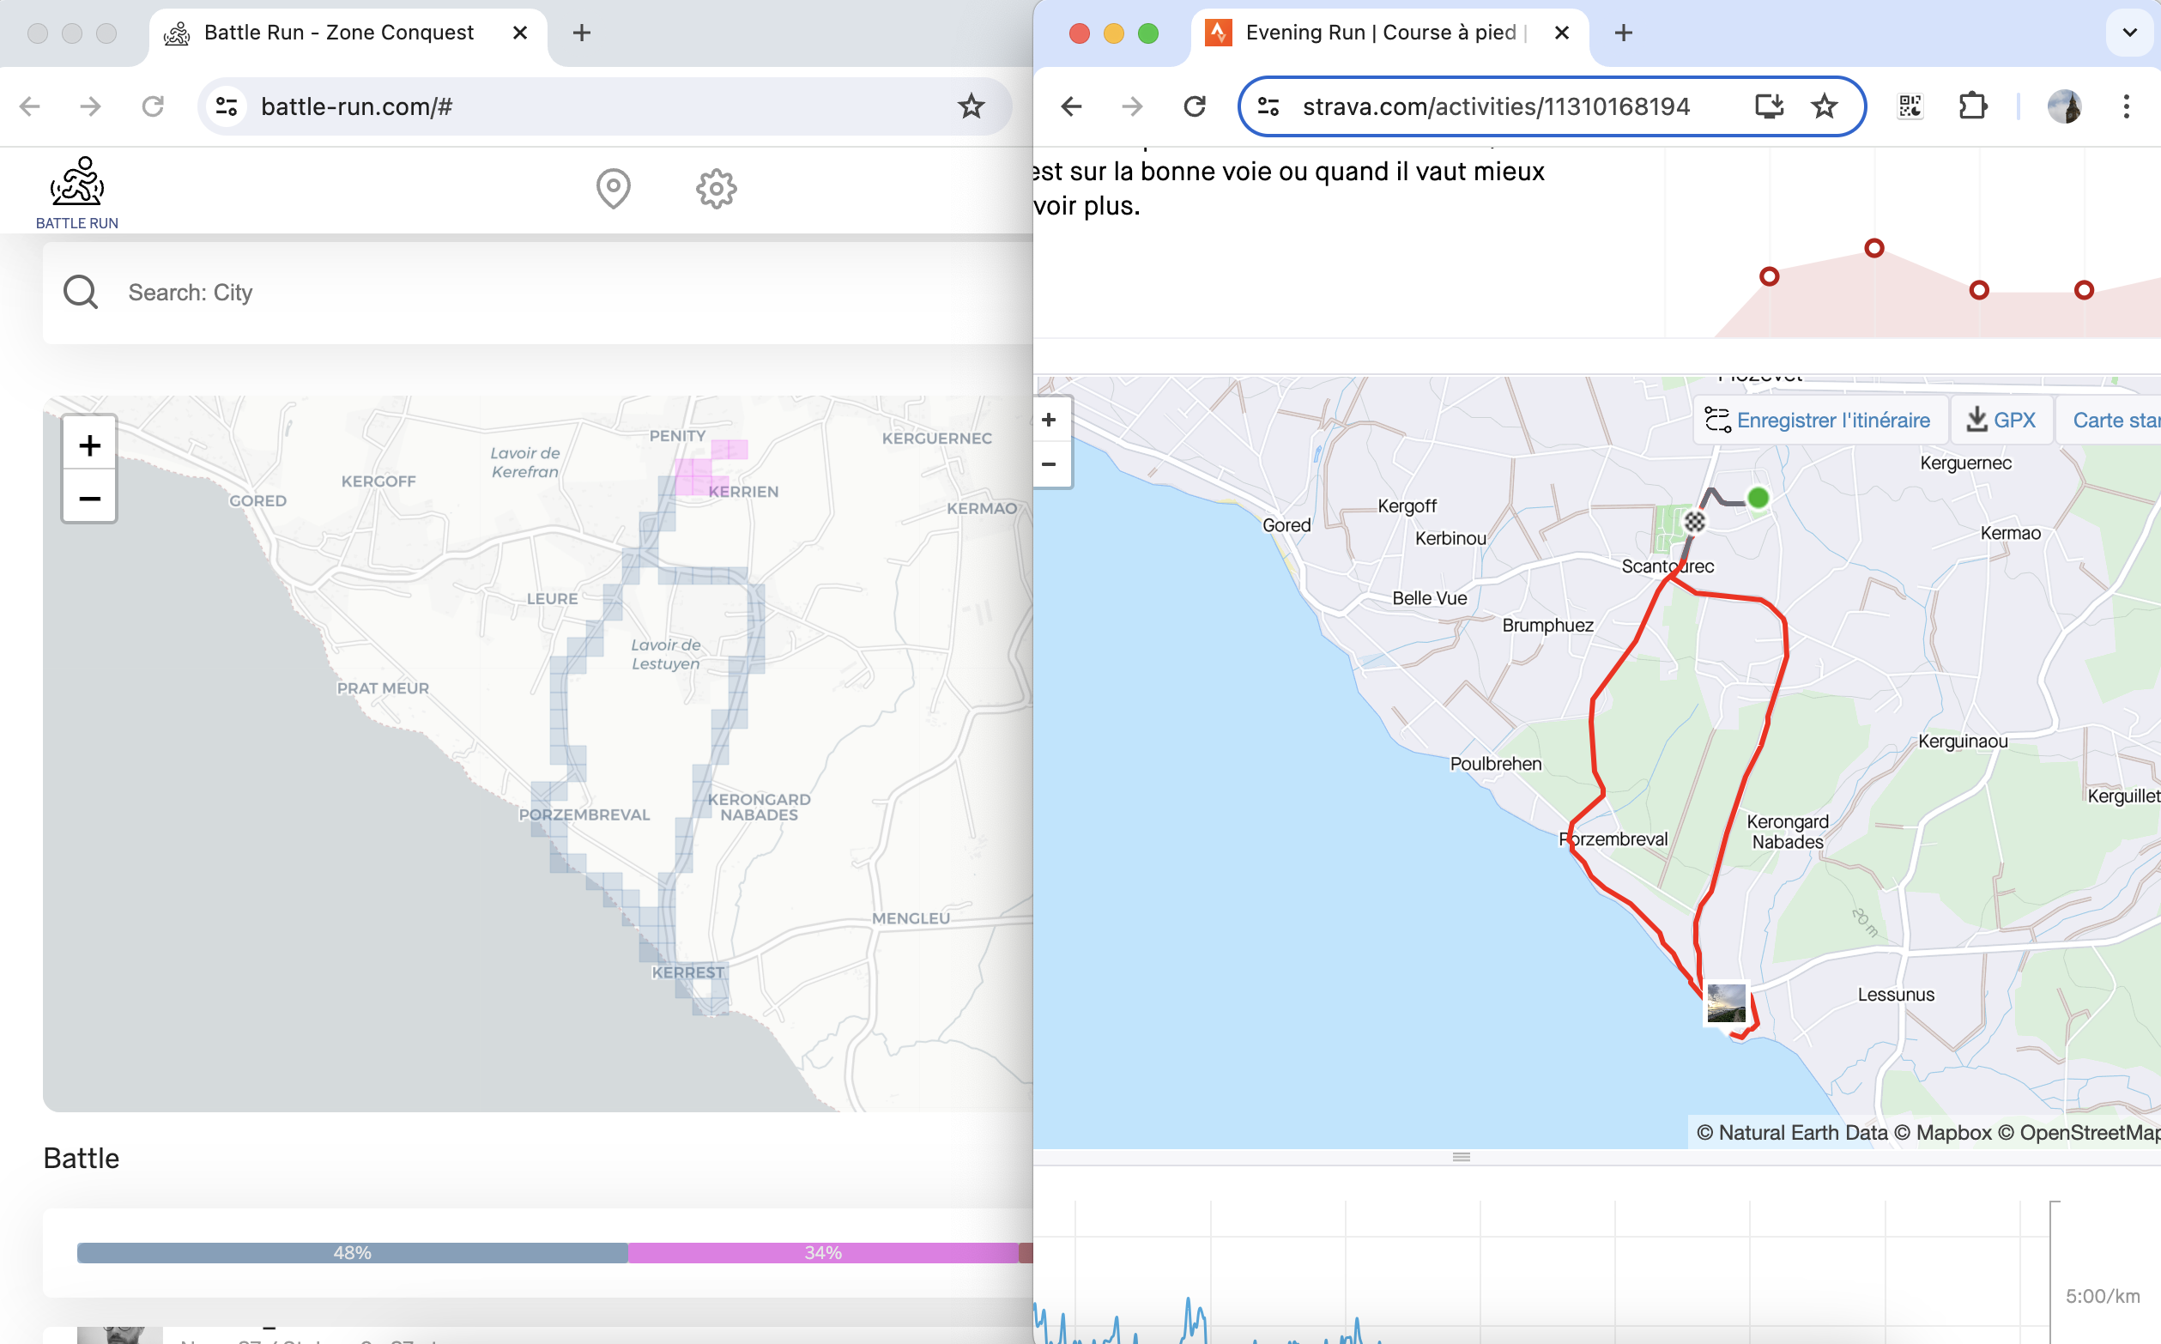This screenshot has width=2161, height=1344.
Task: Click the BATTLE RUN text label
Action: [x=76, y=223]
